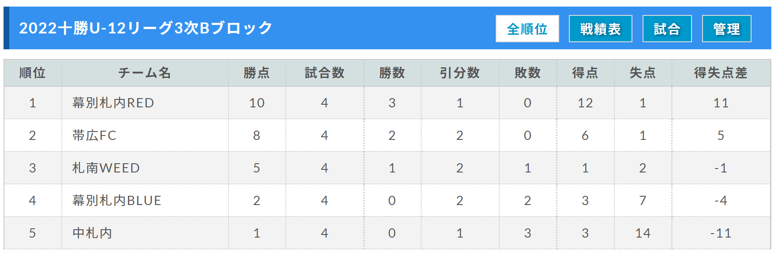Click the チーム名 column header

[x=145, y=73]
